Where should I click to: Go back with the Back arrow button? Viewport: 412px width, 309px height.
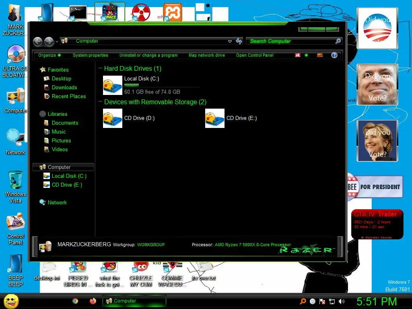(x=37, y=41)
